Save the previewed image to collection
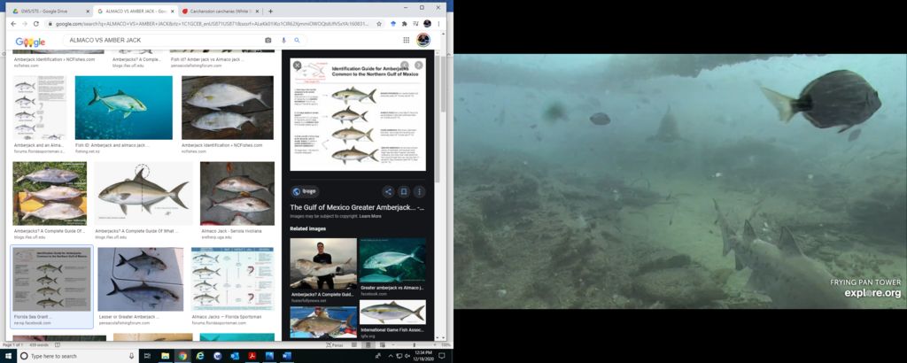 pos(403,191)
